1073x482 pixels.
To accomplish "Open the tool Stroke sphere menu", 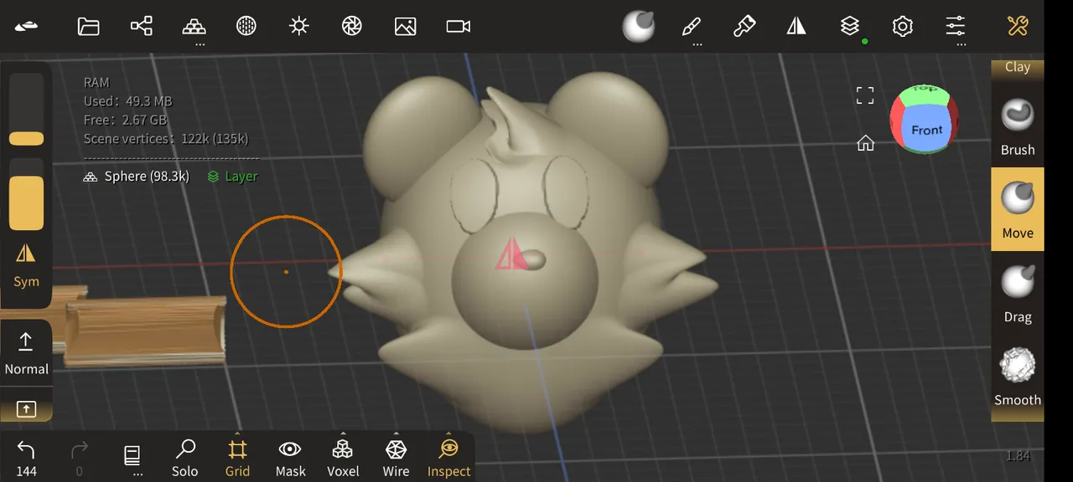I will 639,26.
